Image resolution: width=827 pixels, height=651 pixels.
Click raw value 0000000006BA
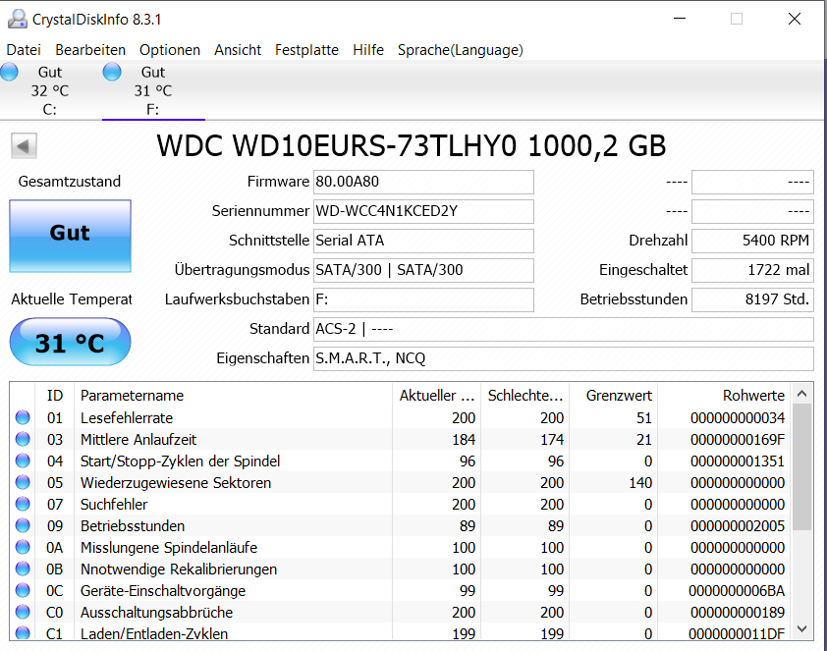click(x=737, y=591)
